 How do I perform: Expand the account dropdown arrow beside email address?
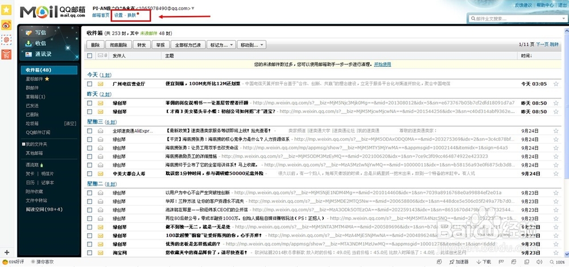tap(193, 9)
